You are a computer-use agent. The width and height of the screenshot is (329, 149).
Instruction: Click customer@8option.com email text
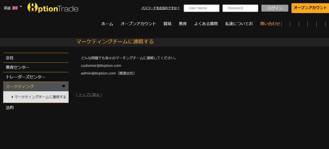pyautogui.click(x=101, y=66)
